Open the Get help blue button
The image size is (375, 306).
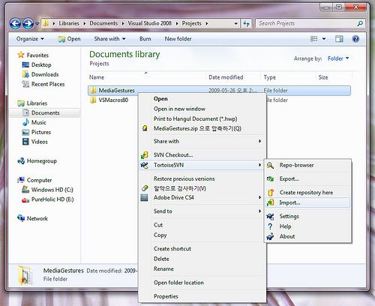point(355,39)
